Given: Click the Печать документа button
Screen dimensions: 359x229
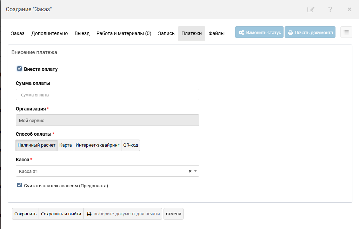Looking at the screenshot, I should point(310,32).
